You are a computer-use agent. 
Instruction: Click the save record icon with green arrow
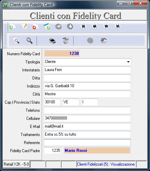(x=47, y=27)
